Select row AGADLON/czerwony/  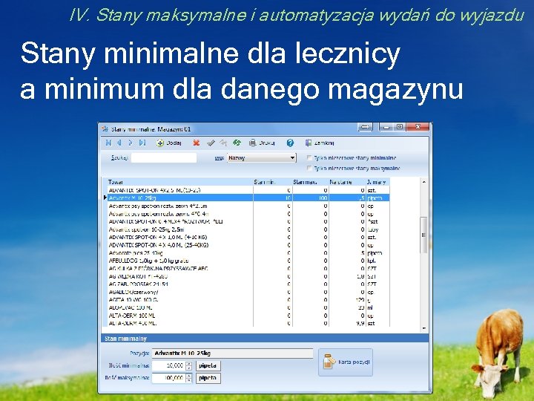click(248, 293)
